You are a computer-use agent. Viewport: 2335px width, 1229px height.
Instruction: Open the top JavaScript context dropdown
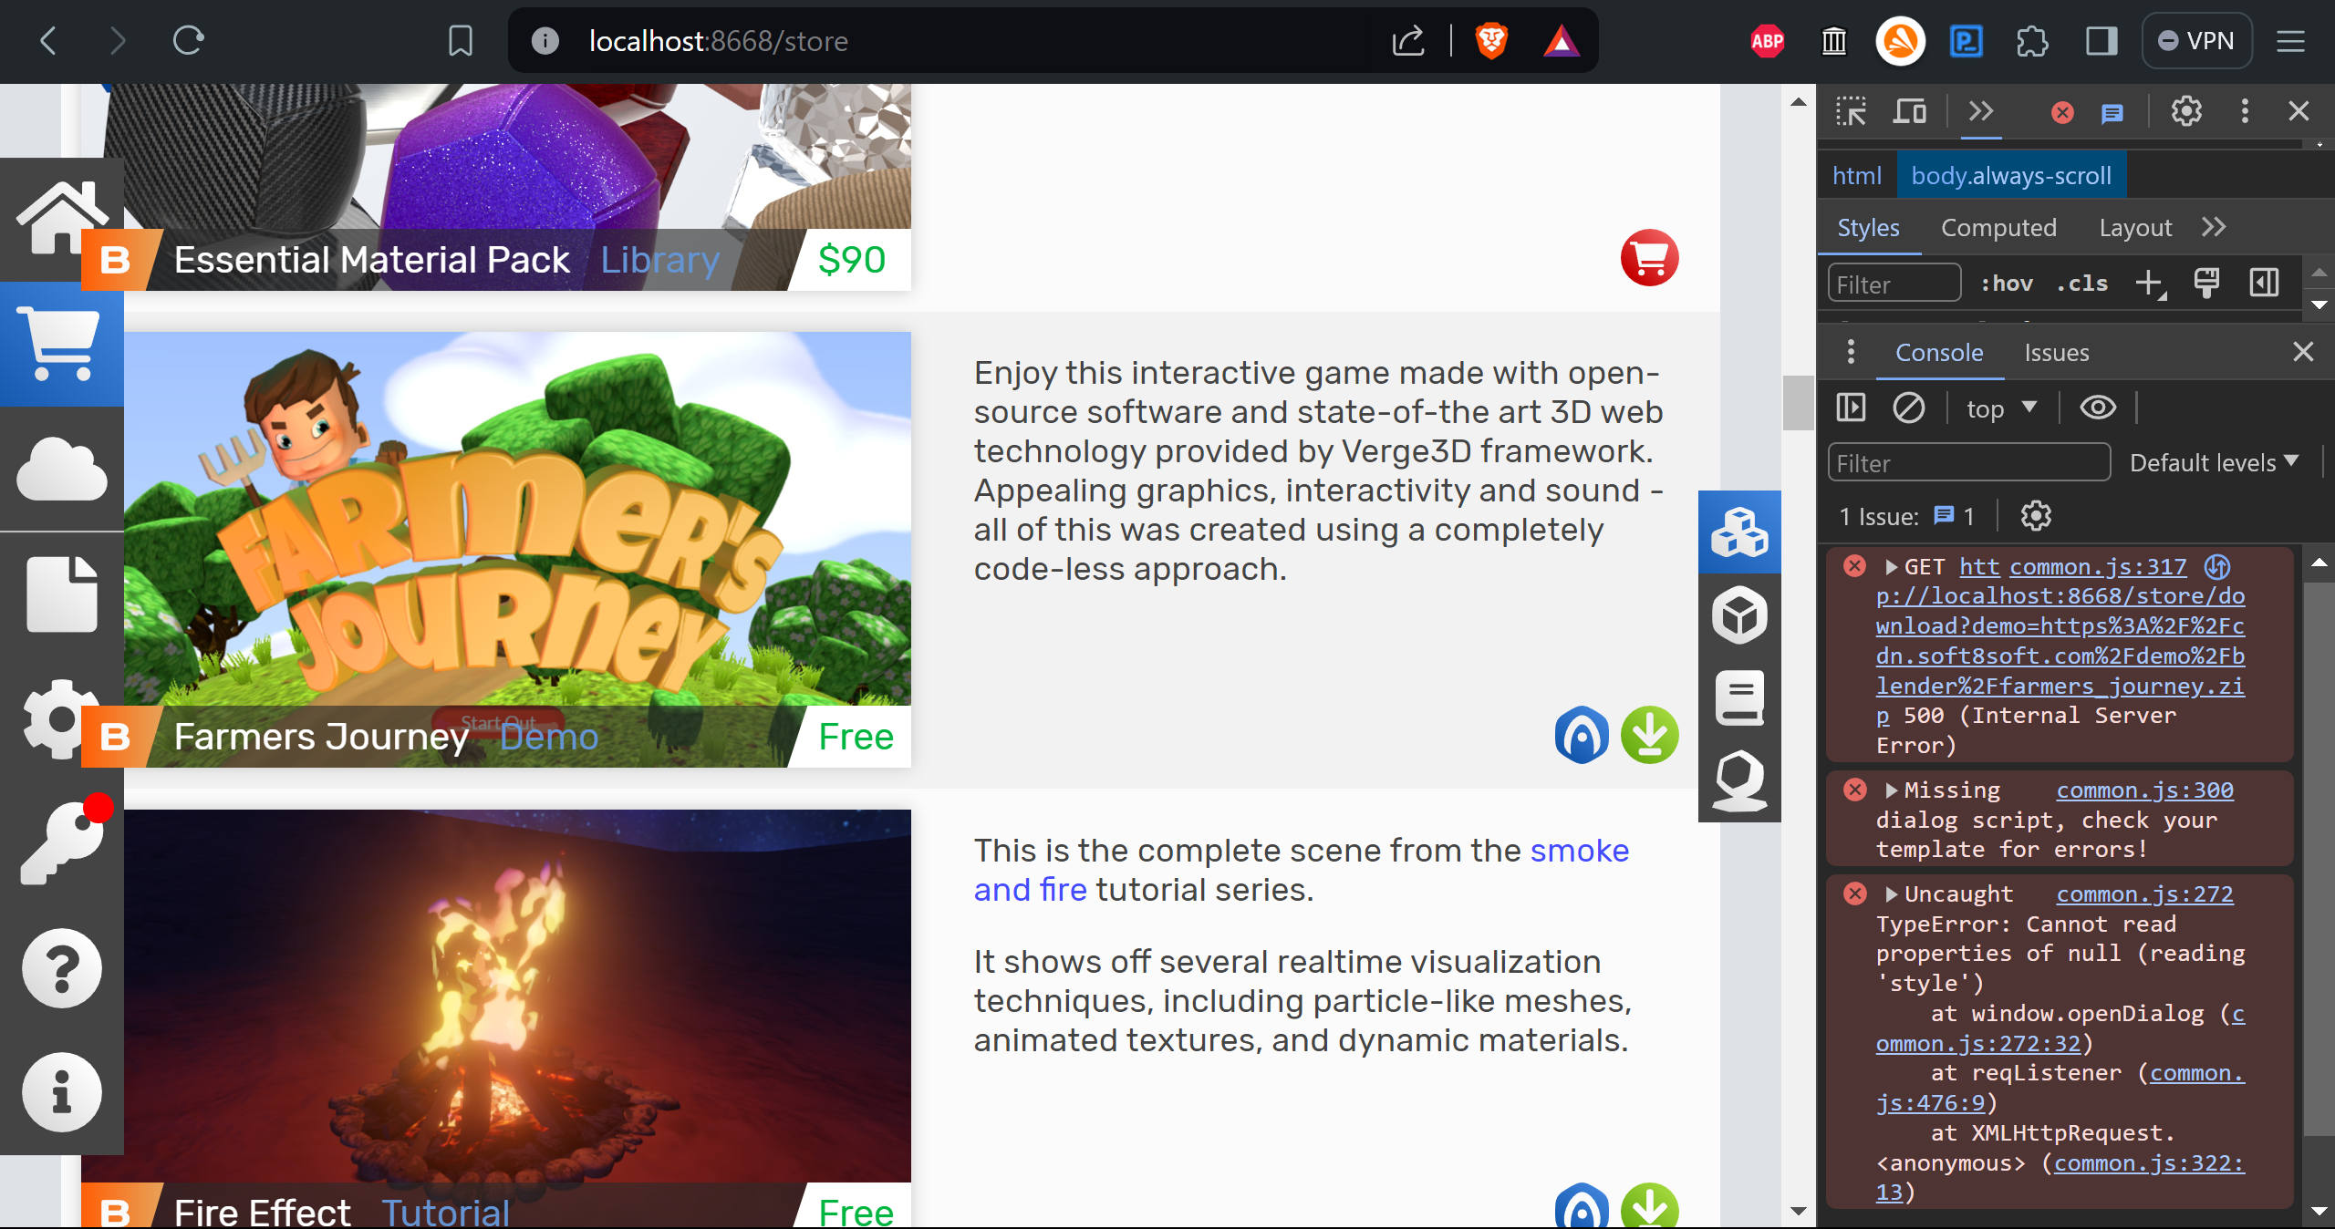2000,408
